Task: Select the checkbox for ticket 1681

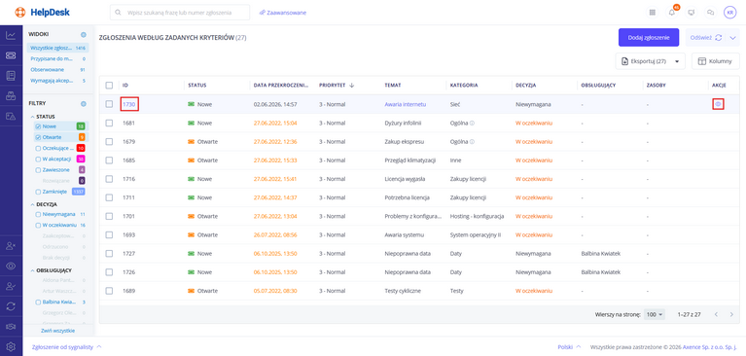Action: (109, 123)
